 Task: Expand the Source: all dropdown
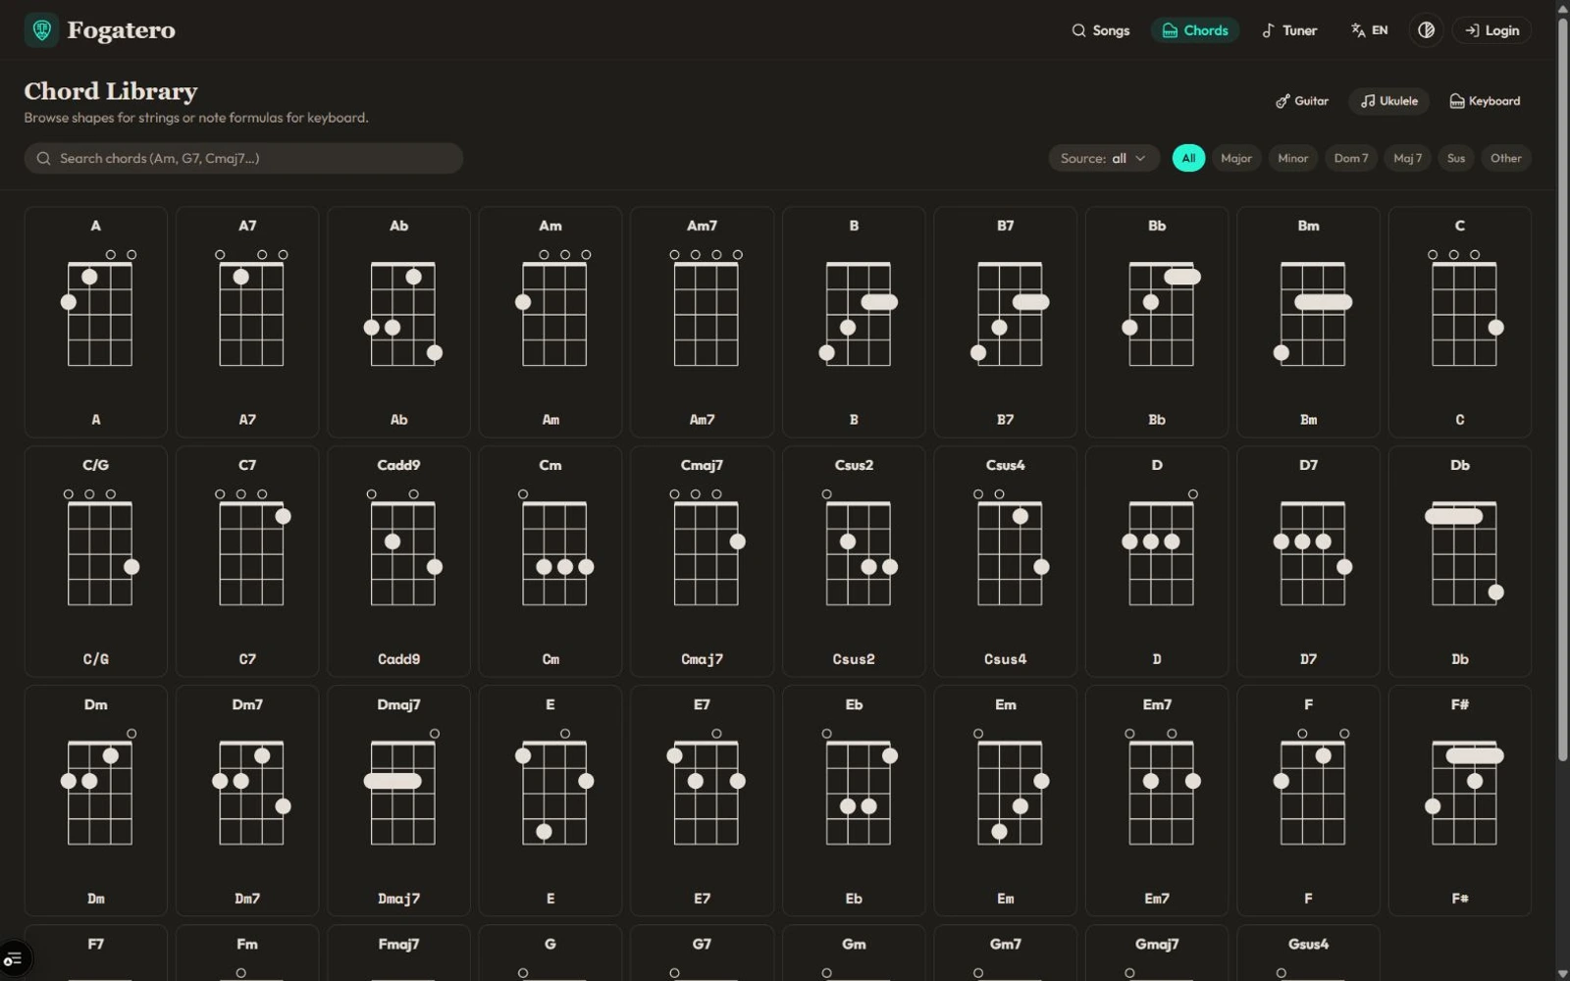[1103, 158]
